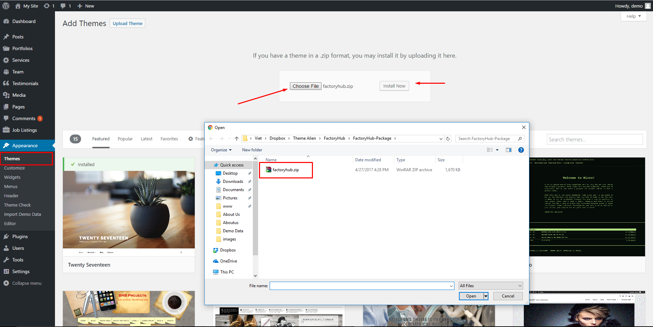Click the WordPress logo icon
Viewport: 653px width, 327px height.
coord(6,6)
